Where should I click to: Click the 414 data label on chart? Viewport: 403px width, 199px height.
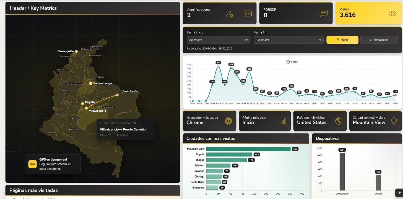click(x=231, y=64)
